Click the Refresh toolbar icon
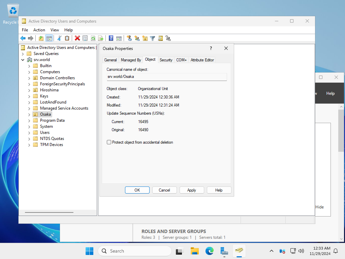345x259 pixels. coord(93,38)
